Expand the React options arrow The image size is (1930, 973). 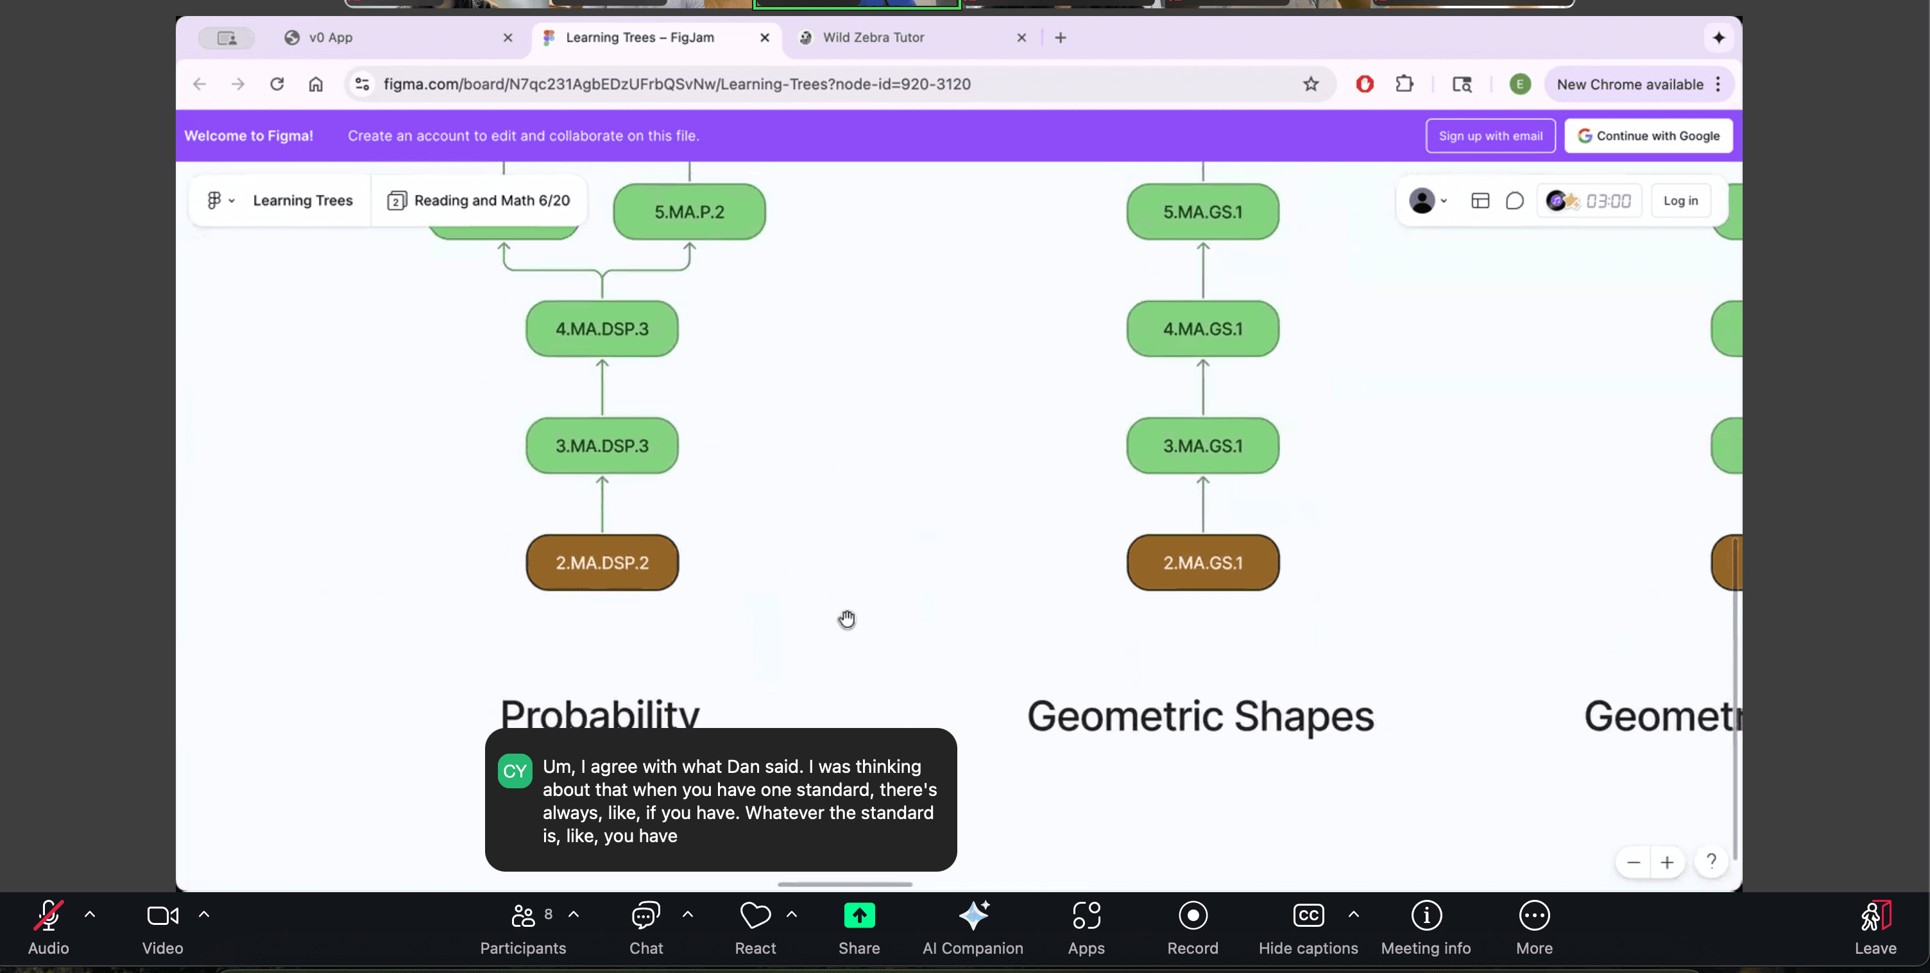(791, 915)
